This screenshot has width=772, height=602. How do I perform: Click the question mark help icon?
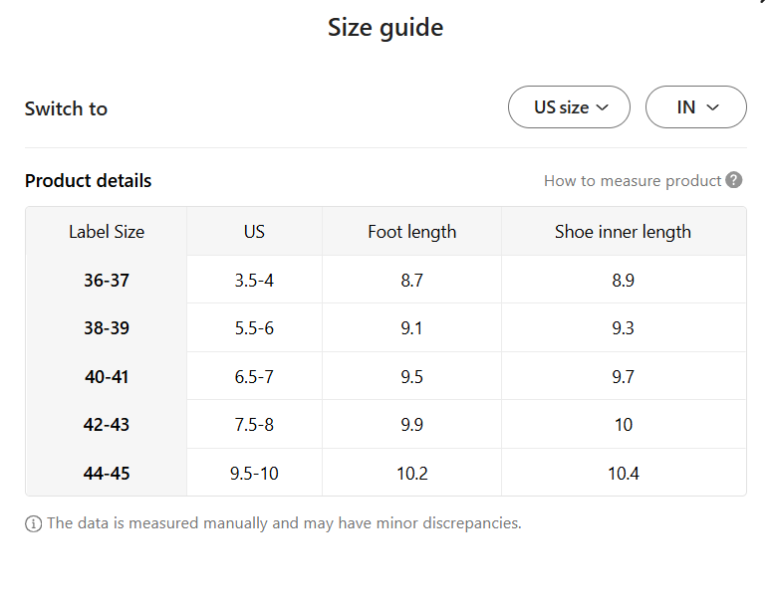pyautogui.click(x=734, y=180)
